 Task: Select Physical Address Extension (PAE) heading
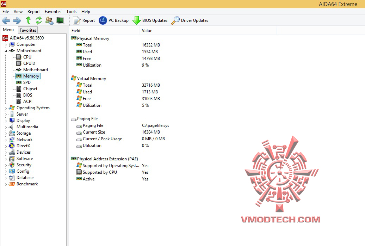coord(107,159)
